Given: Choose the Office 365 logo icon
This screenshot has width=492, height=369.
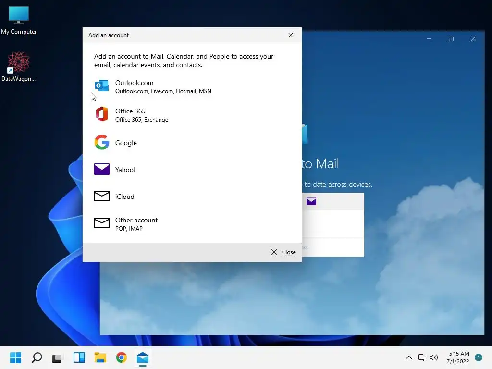Looking at the screenshot, I should pos(102,114).
